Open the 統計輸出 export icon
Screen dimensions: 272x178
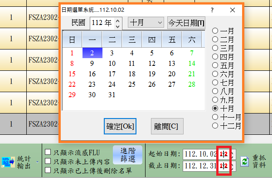point(8,162)
